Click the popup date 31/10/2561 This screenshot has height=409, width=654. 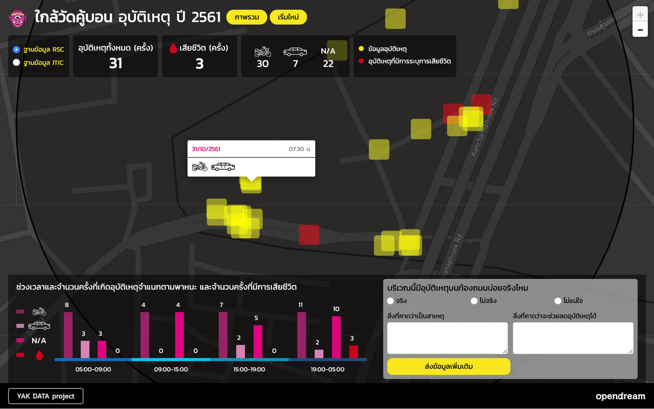[x=206, y=149]
